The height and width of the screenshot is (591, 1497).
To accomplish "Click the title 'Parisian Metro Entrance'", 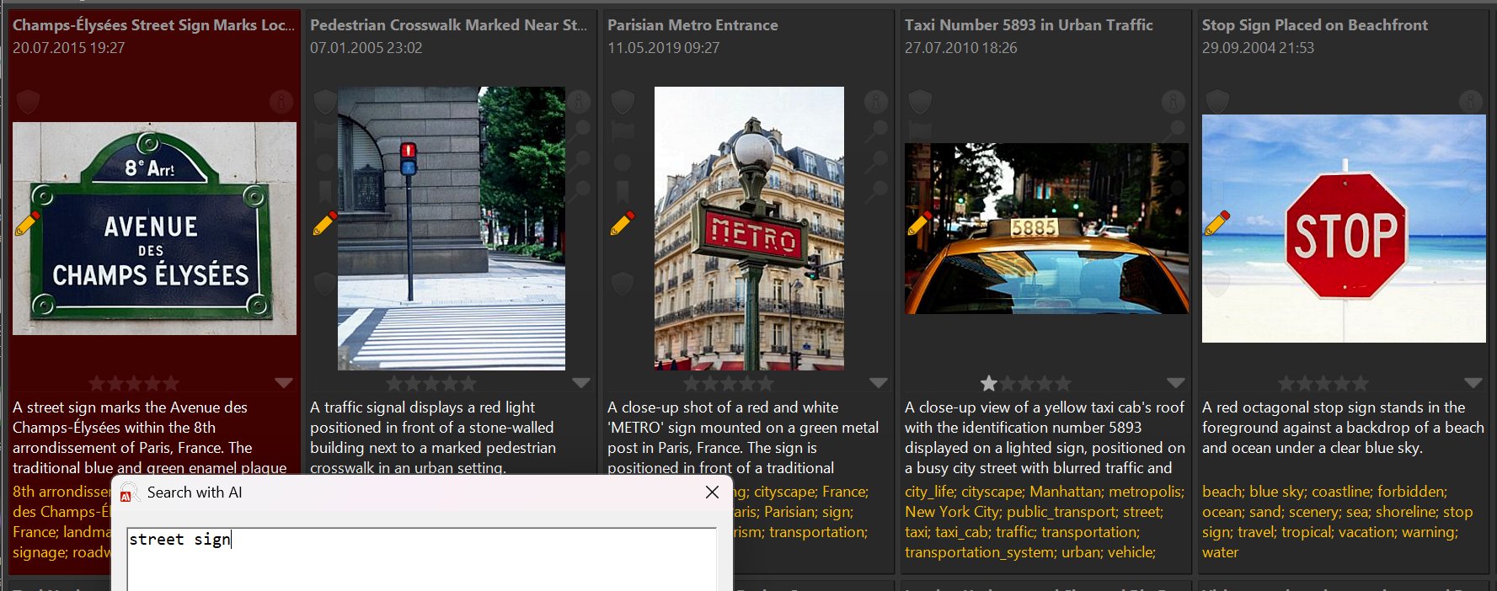I will pyautogui.click(x=692, y=25).
